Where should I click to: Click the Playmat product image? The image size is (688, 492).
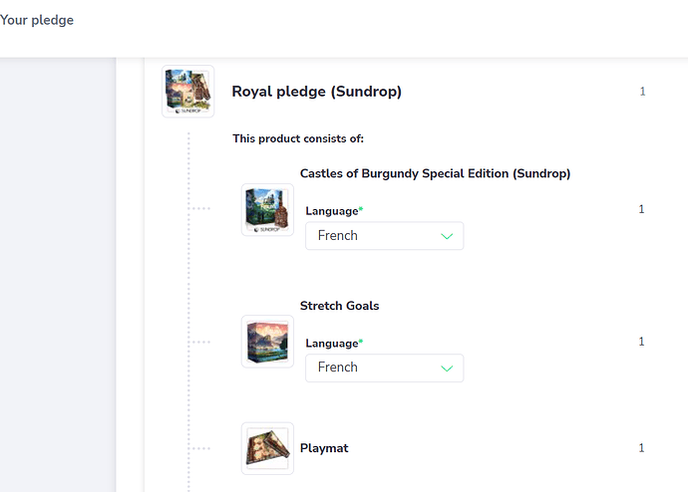267,448
